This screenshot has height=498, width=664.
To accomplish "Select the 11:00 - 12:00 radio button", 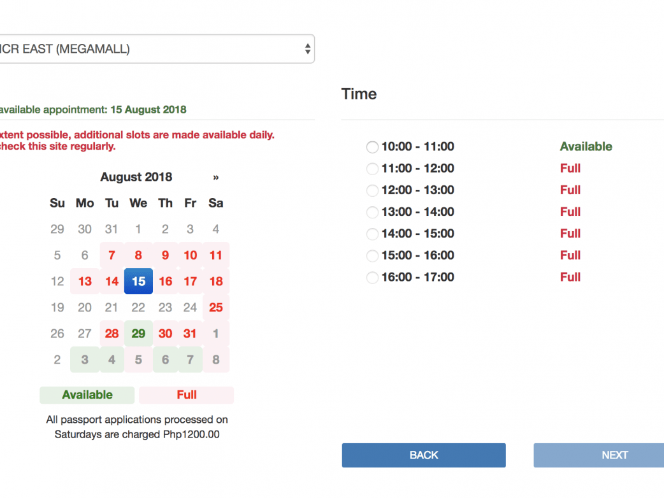I will 373,169.
